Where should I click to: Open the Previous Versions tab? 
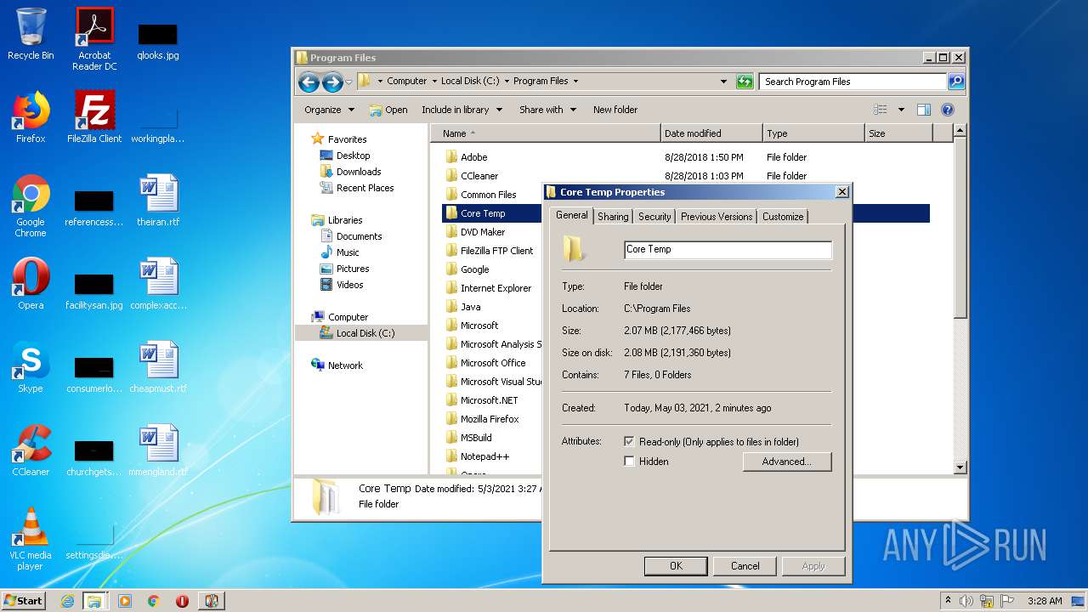click(x=717, y=217)
